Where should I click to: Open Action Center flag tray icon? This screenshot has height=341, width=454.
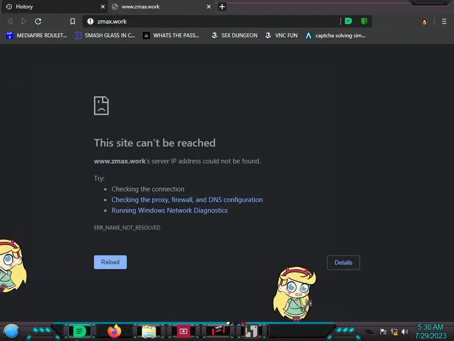(384, 332)
